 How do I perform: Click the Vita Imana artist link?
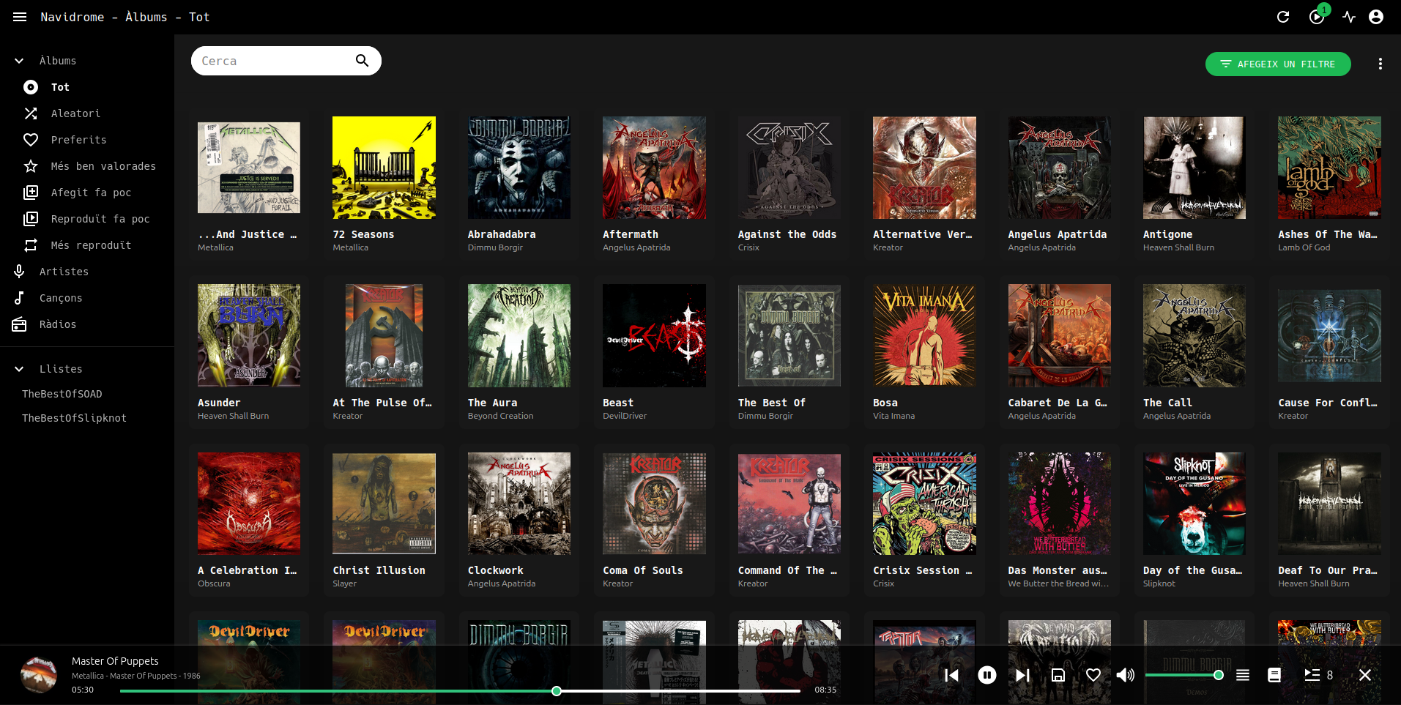click(x=893, y=416)
